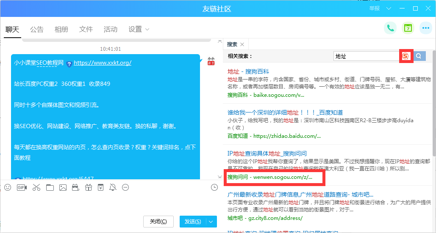Image resolution: width=436 pixels, height=233 pixels.
Task: Click the magnifier search button
Action: pyautogui.click(x=419, y=56)
